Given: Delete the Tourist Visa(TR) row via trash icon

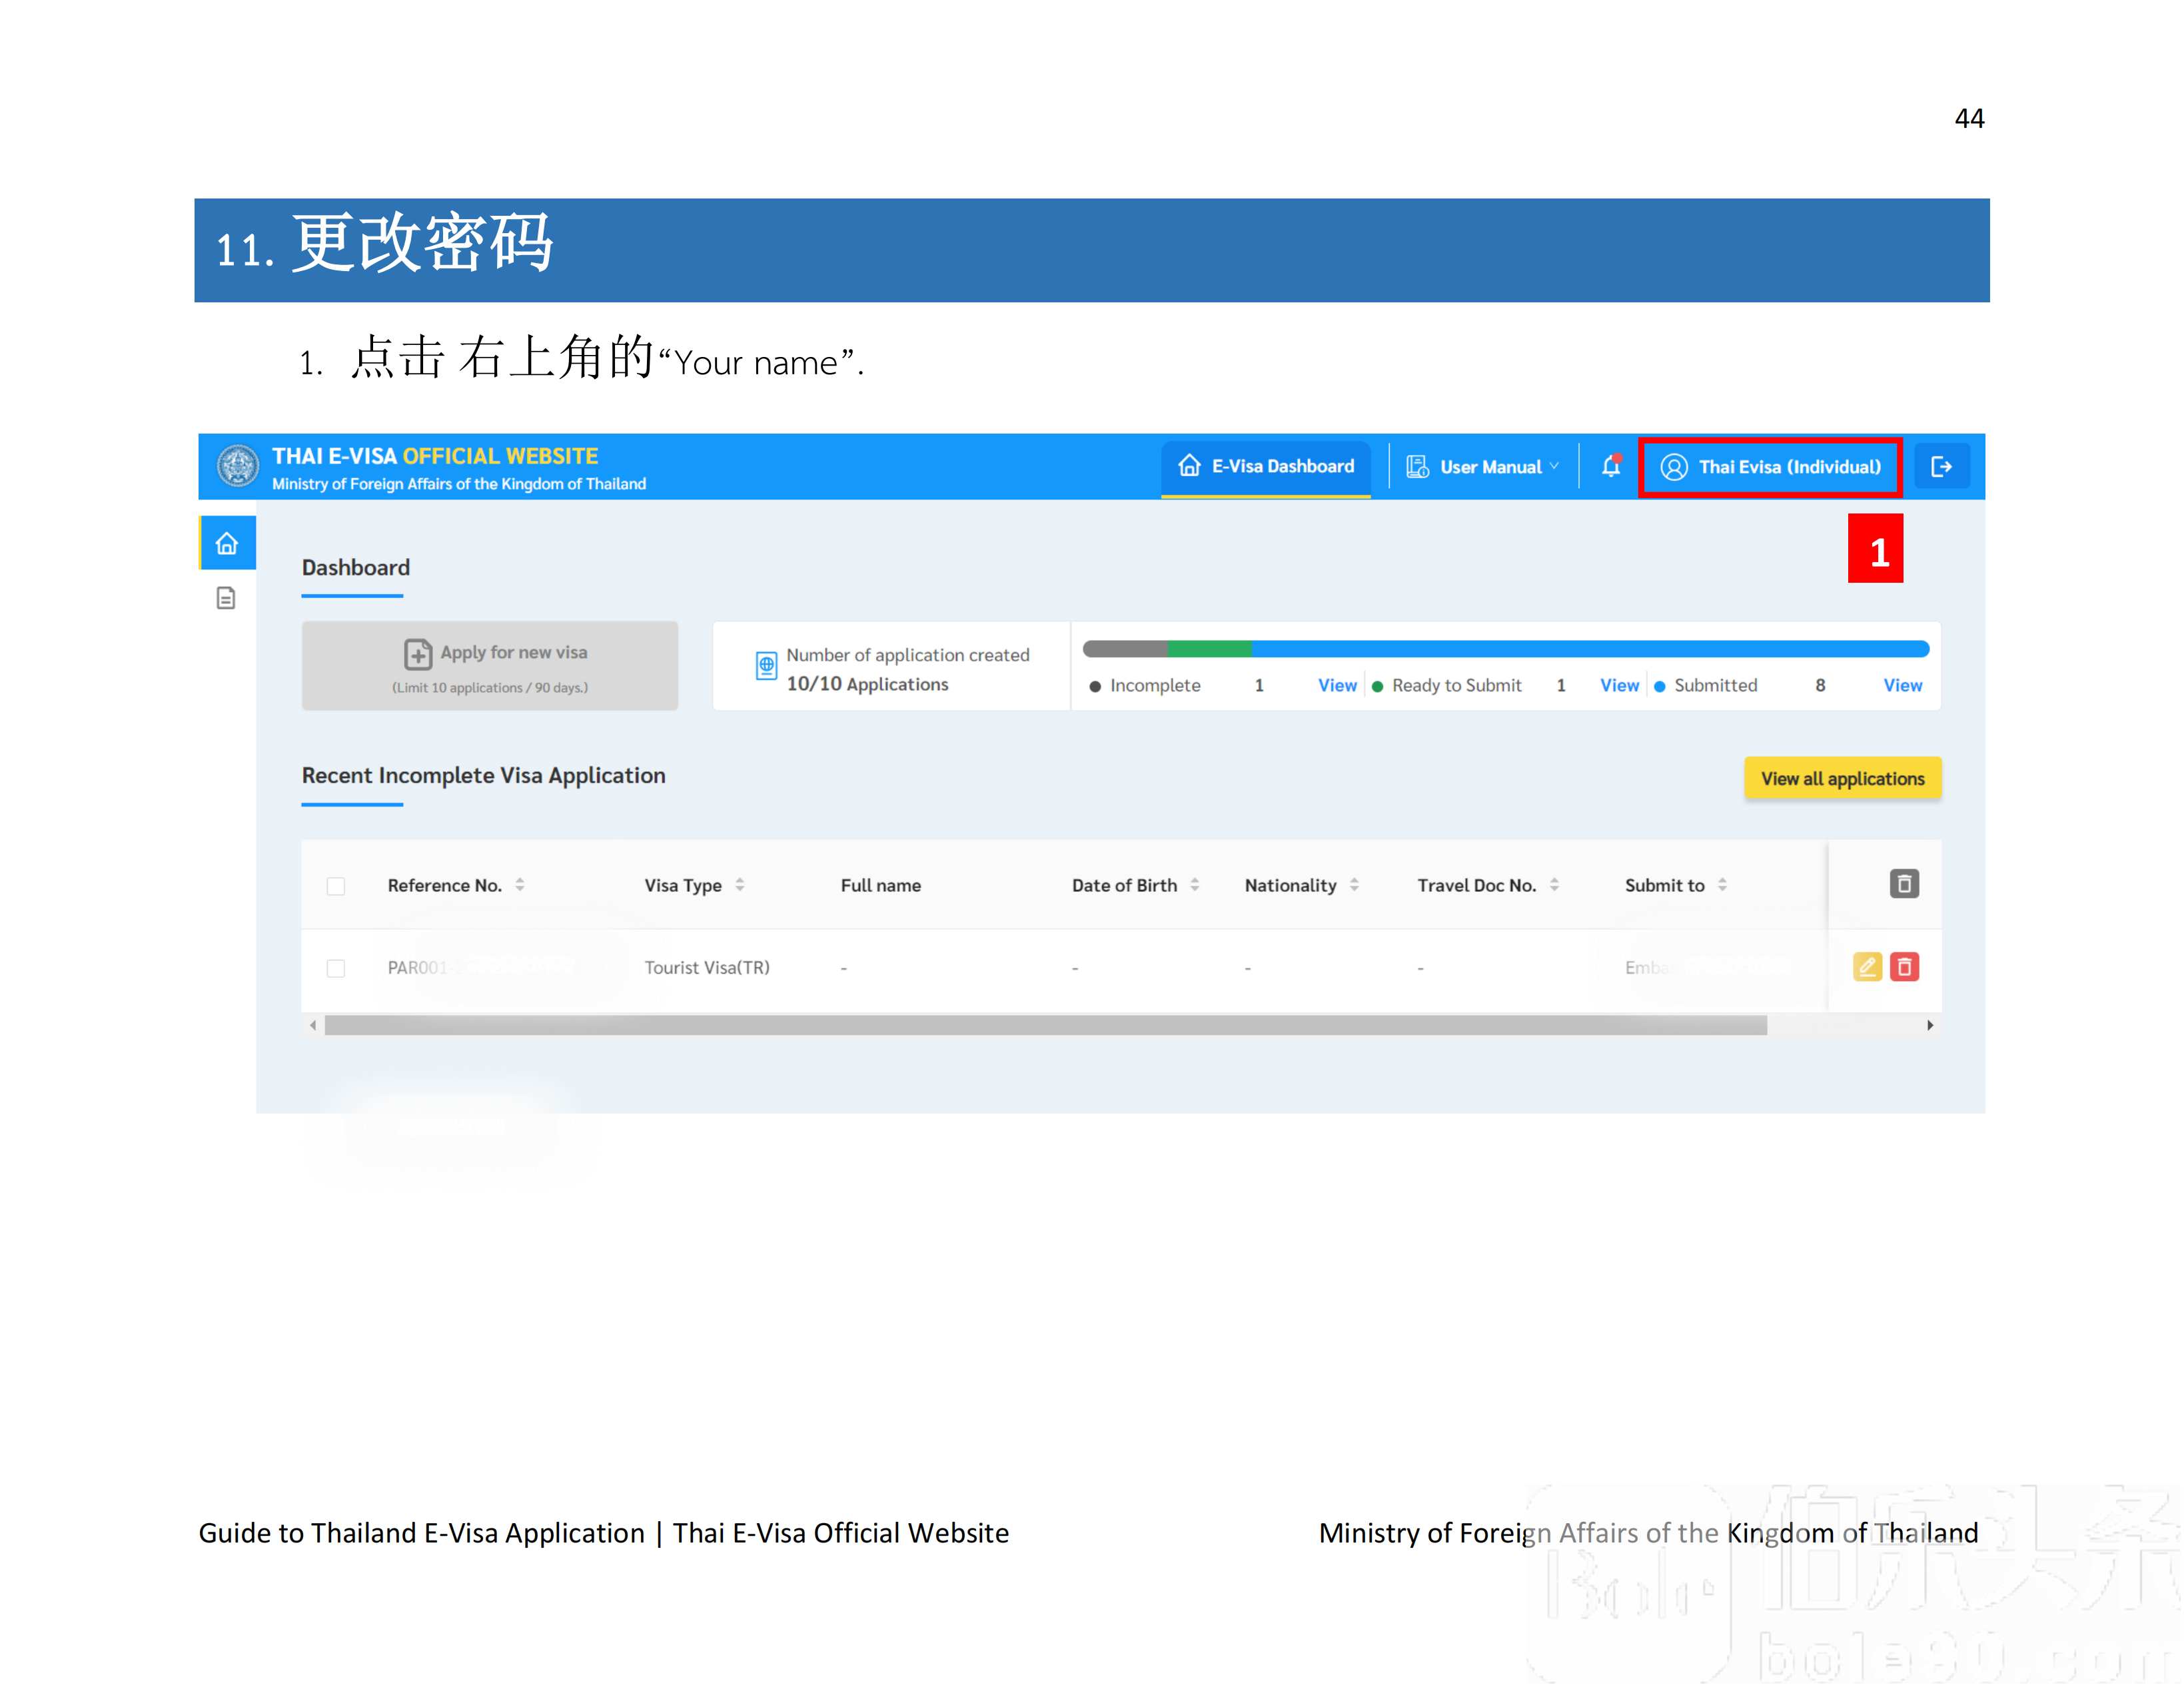Looking at the screenshot, I should tap(1904, 966).
